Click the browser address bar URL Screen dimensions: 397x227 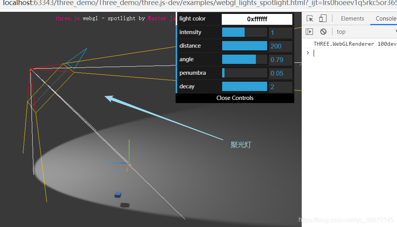tap(200, 3)
